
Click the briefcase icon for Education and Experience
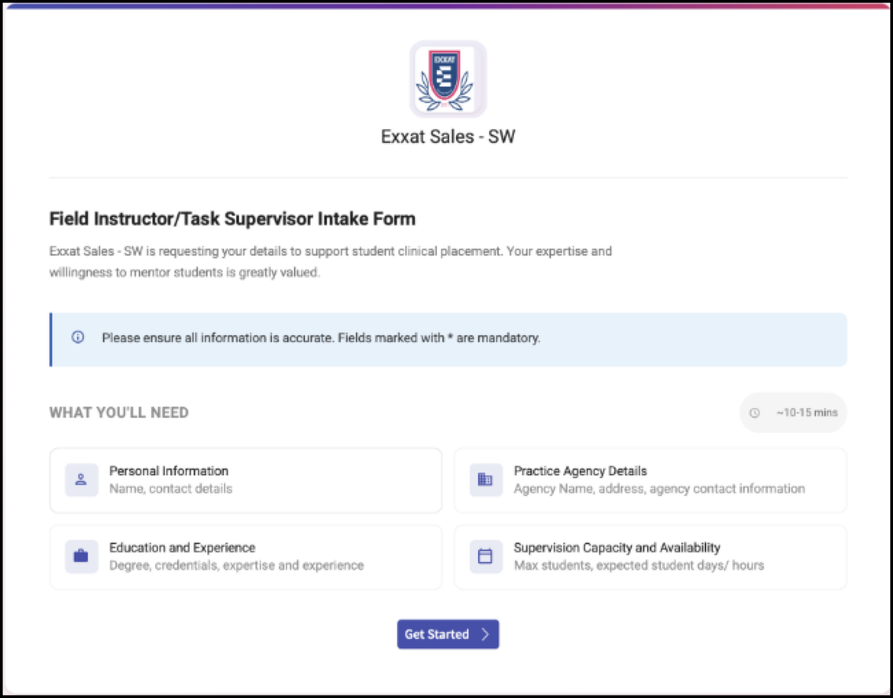pyautogui.click(x=81, y=556)
